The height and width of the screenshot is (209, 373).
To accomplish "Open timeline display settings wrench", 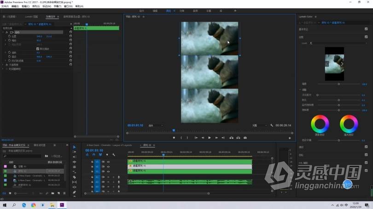I will tap(114, 155).
